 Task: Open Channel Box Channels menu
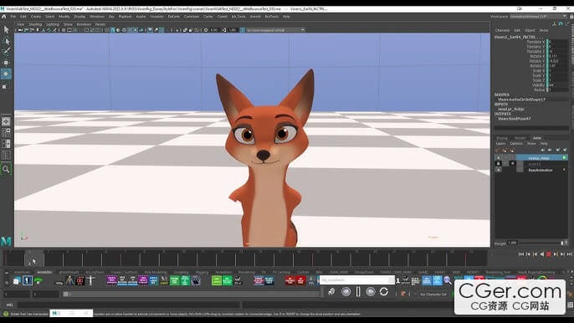(502, 30)
